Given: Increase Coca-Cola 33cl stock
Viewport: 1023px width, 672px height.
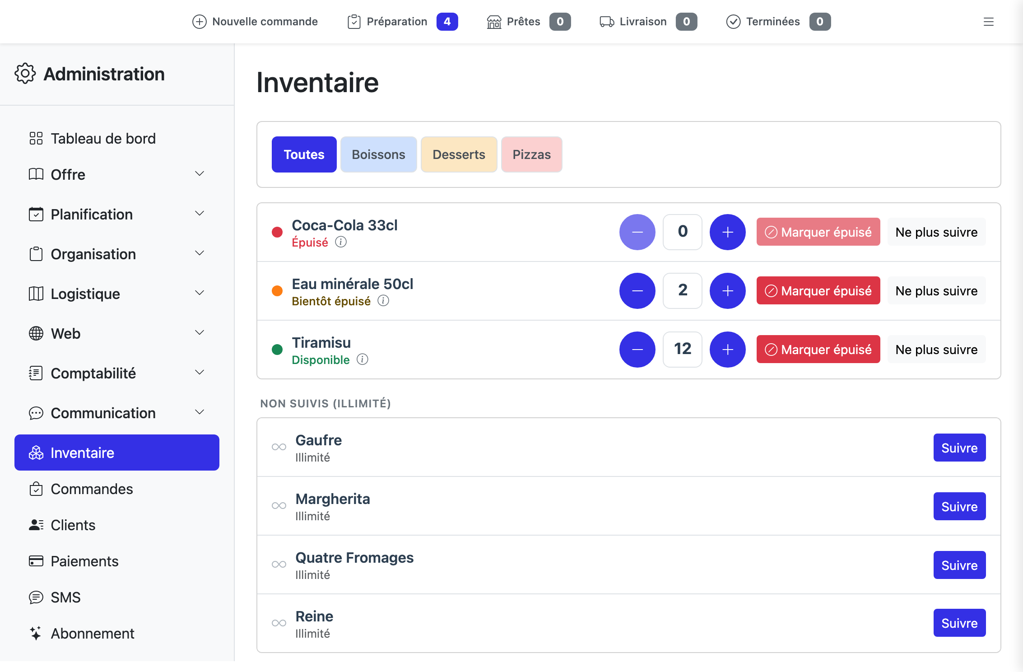Looking at the screenshot, I should (x=727, y=232).
